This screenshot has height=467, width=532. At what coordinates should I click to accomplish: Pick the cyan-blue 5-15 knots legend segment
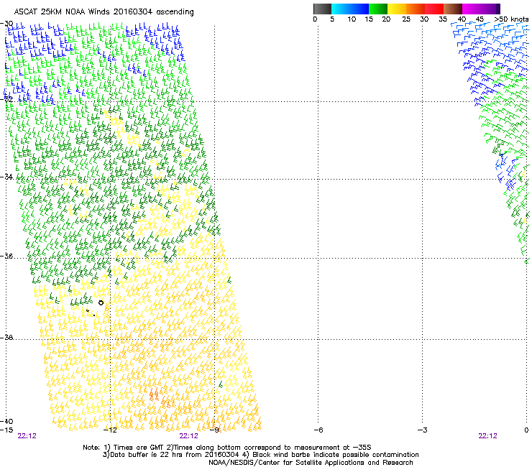(350, 9)
